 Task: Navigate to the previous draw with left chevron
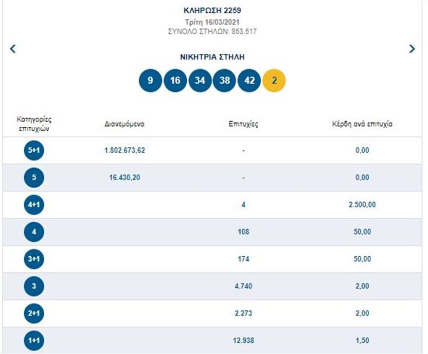(13, 49)
